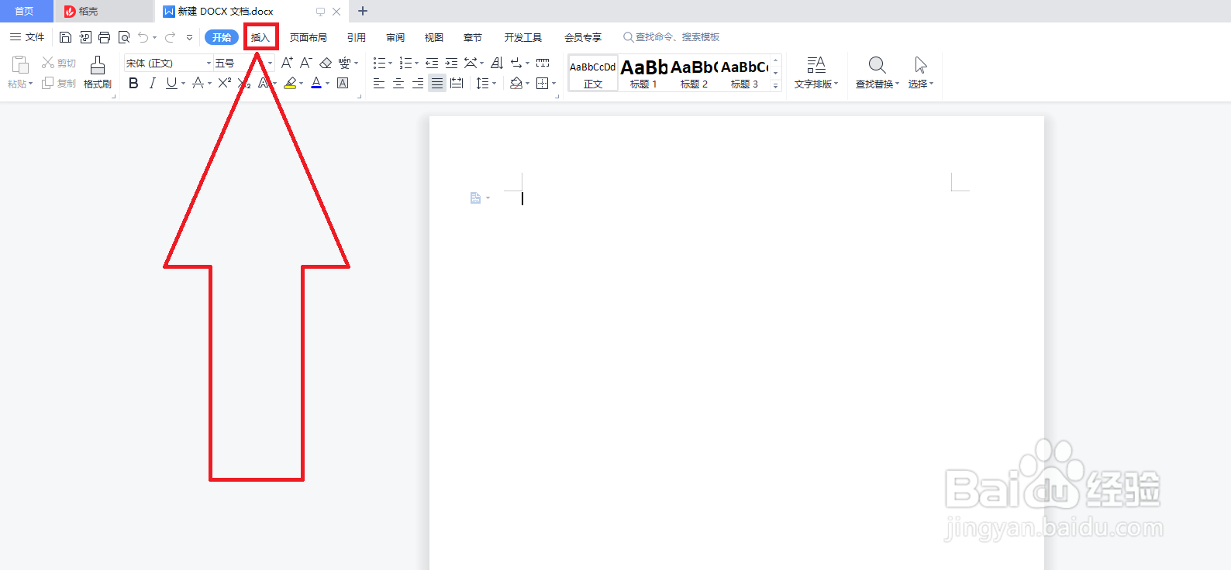Switch to the 开始 ribbon tab
The width and height of the screenshot is (1231, 570).
tap(222, 37)
